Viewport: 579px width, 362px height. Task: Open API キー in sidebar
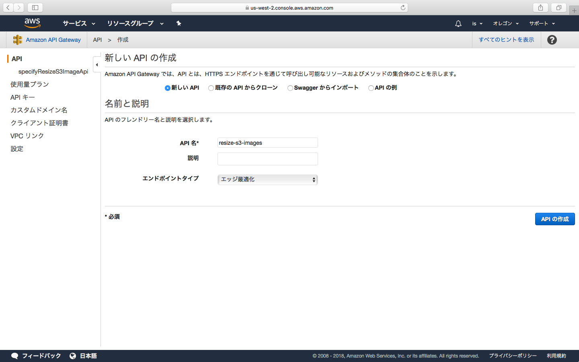[x=23, y=97]
